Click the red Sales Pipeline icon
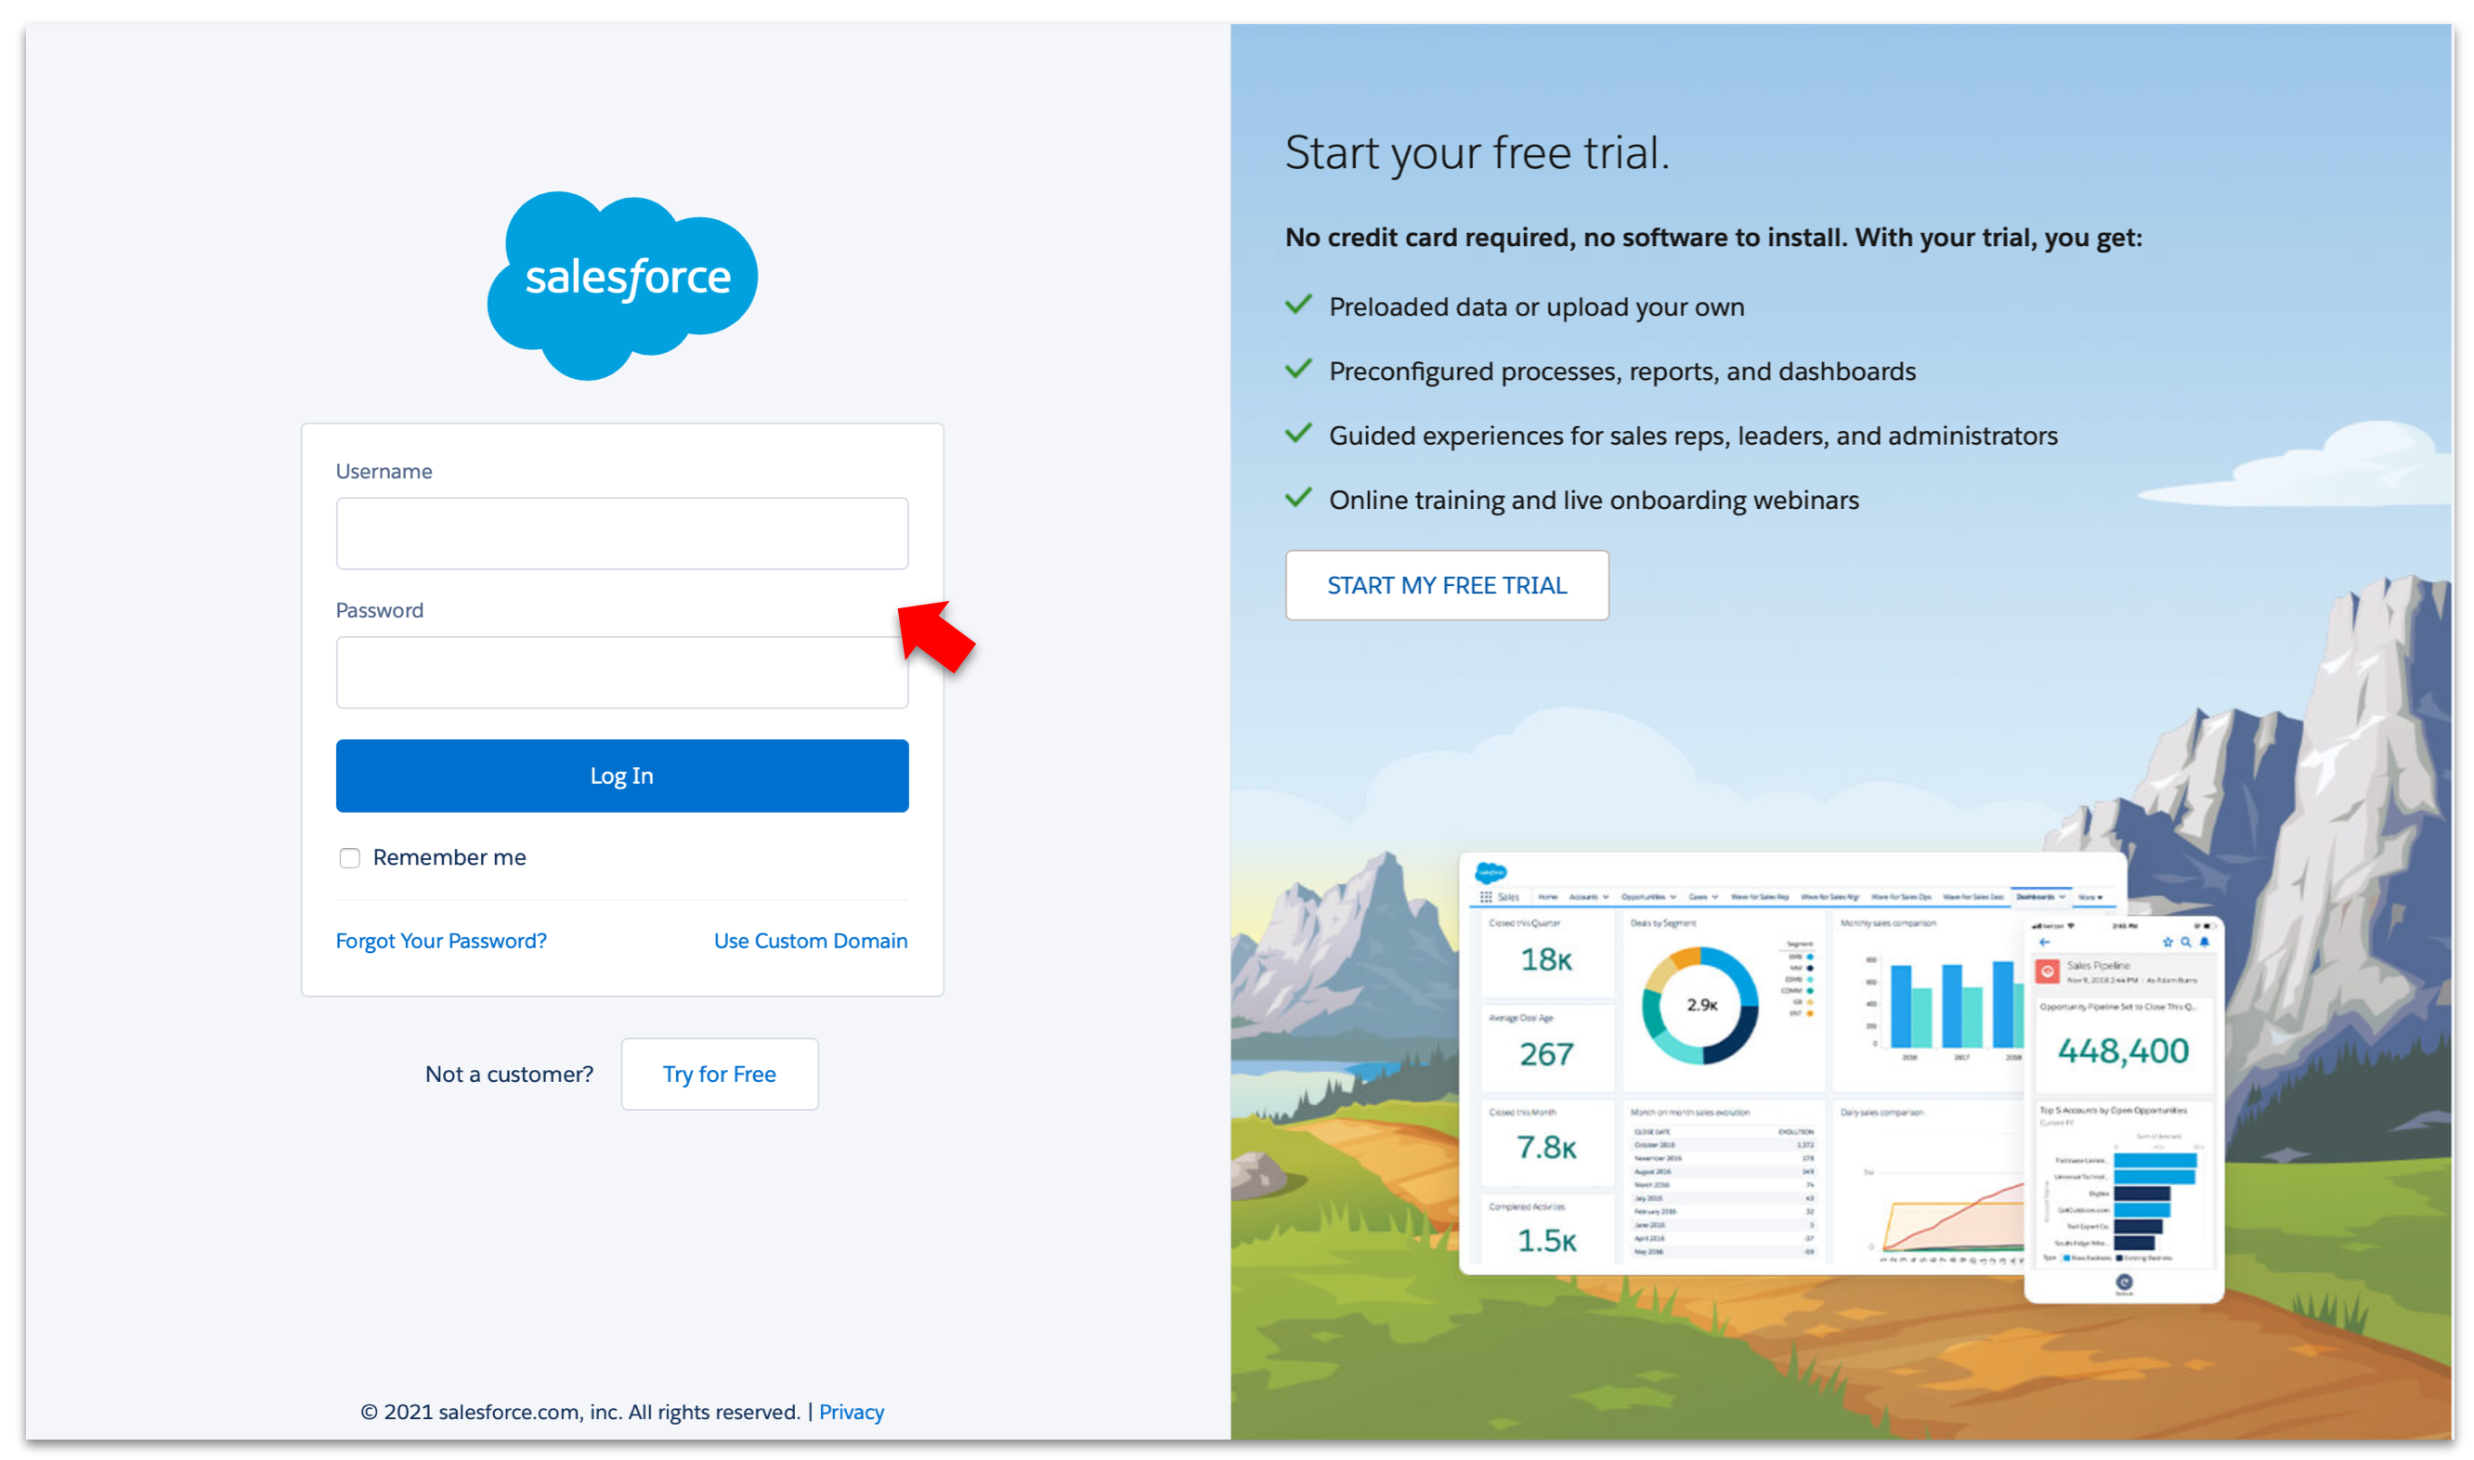The height and width of the screenshot is (1460, 2474). pyautogui.click(x=2048, y=972)
